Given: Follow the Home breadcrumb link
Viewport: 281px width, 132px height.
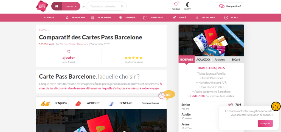Looking at the screenshot, I should [x=43, y=30].
